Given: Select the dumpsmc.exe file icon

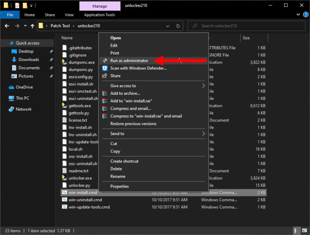Looking at the screenshot, I should 65,62.
